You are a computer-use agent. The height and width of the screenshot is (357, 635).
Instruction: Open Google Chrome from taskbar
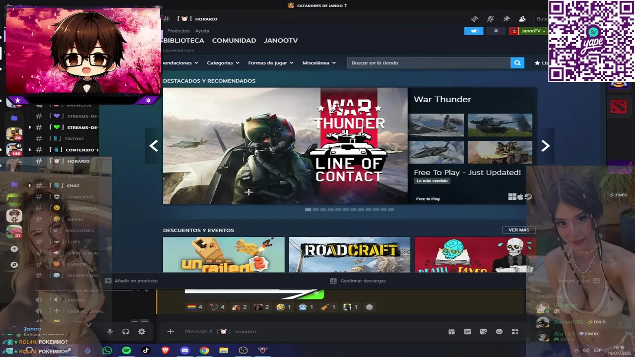tap(204, 351)
